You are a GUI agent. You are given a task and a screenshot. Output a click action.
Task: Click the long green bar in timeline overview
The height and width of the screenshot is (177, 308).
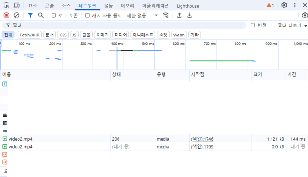[220, 61]
